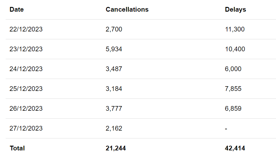This screenshot has height=157, width=276.
Task: Click the 3,487 cancellations value
Action: point(114,69)
